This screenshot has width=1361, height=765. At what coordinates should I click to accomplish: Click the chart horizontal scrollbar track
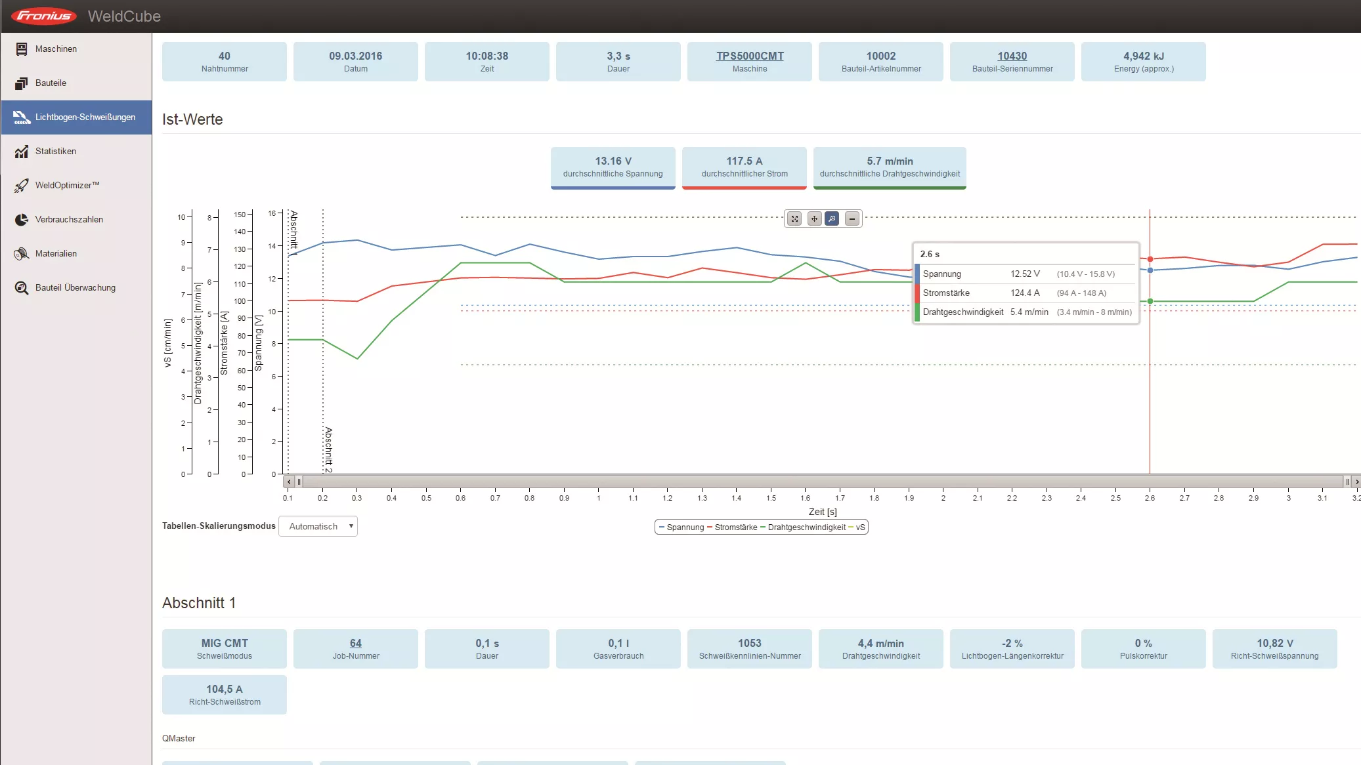point(823,482)
